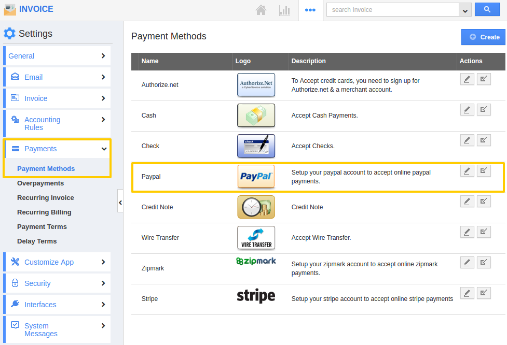Click the check-box action for Paypal
The height and width of the screenshot is (345, 507).
click(x=484, y=171)
